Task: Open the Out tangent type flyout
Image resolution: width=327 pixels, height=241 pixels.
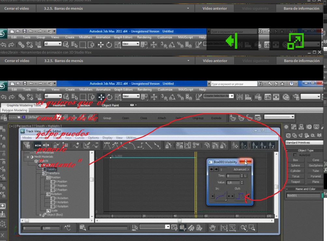Action: click(240, 196)
